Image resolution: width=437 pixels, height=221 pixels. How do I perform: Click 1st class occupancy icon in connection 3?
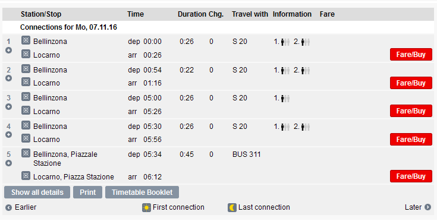[x=285, y=98]
